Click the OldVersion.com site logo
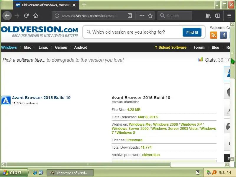The image size is (236, 177). 40,32
